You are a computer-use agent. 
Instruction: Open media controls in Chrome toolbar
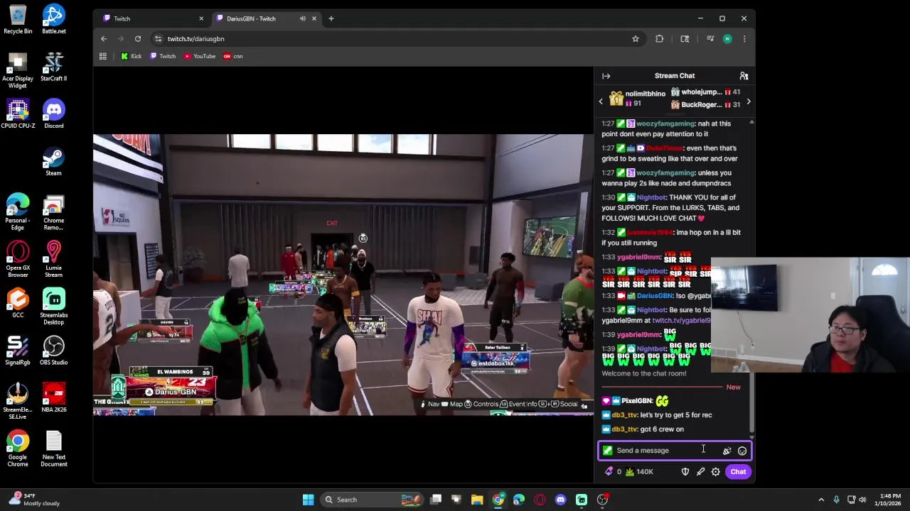tap(710, 39)
